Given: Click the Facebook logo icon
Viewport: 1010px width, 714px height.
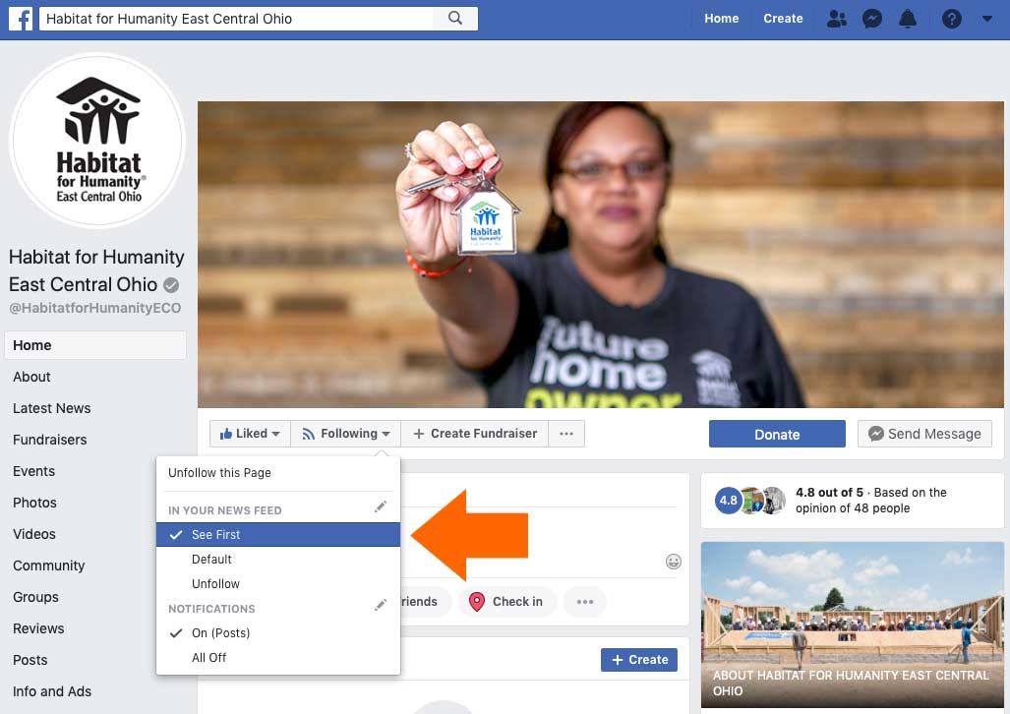Looking at the screenshot, I should click(x=21, y=19).
